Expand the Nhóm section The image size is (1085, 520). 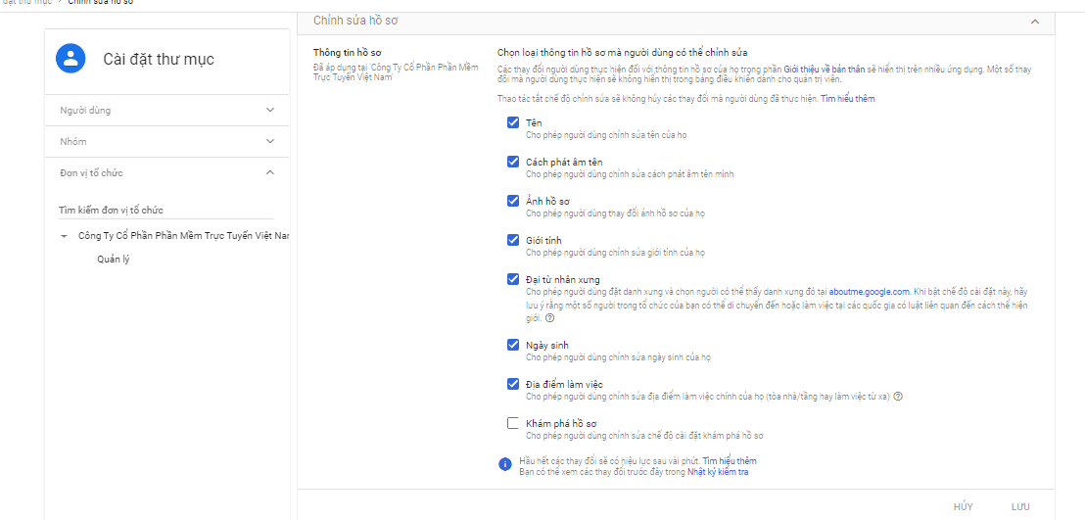pos(270,141)
